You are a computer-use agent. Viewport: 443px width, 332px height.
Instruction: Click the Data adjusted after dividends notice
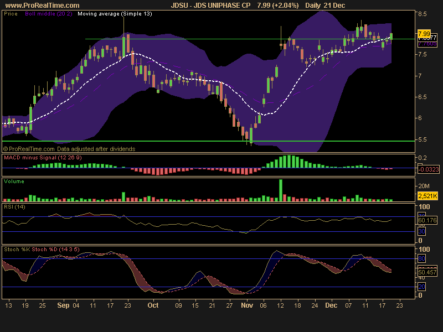pos(96,149)
